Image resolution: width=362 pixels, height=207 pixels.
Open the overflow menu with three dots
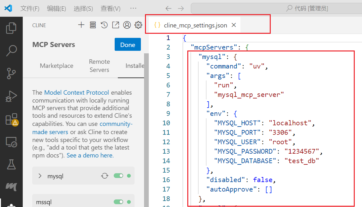coord(133,8)
